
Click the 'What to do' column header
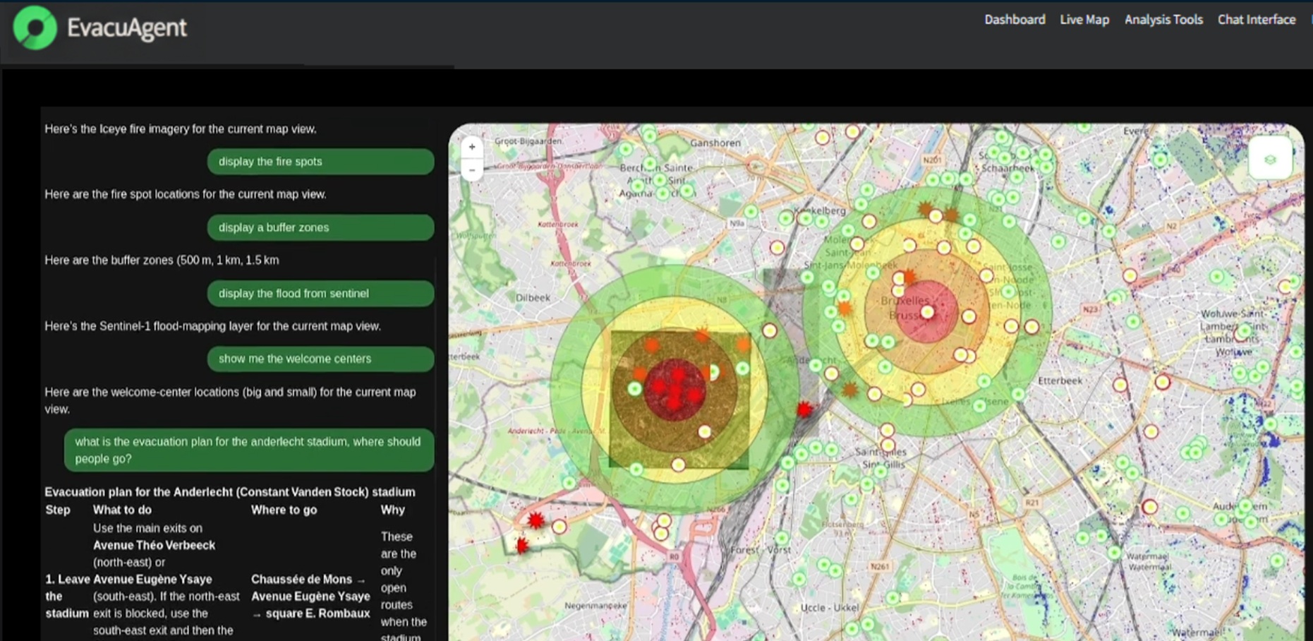click(x=122, y=510)
